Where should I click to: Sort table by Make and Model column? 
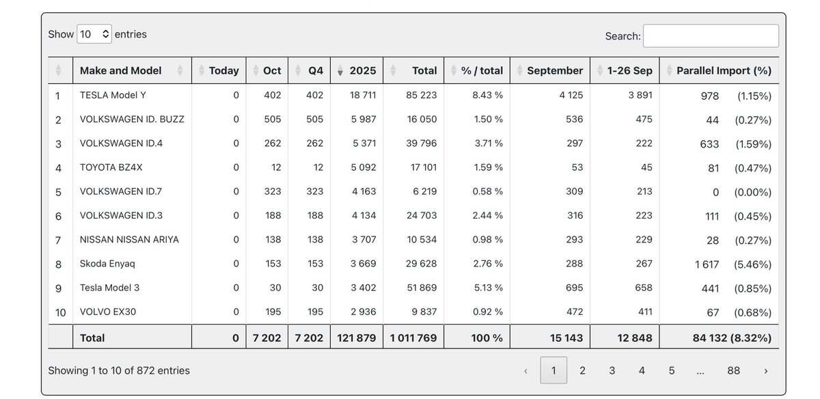[x=132, y=70]
